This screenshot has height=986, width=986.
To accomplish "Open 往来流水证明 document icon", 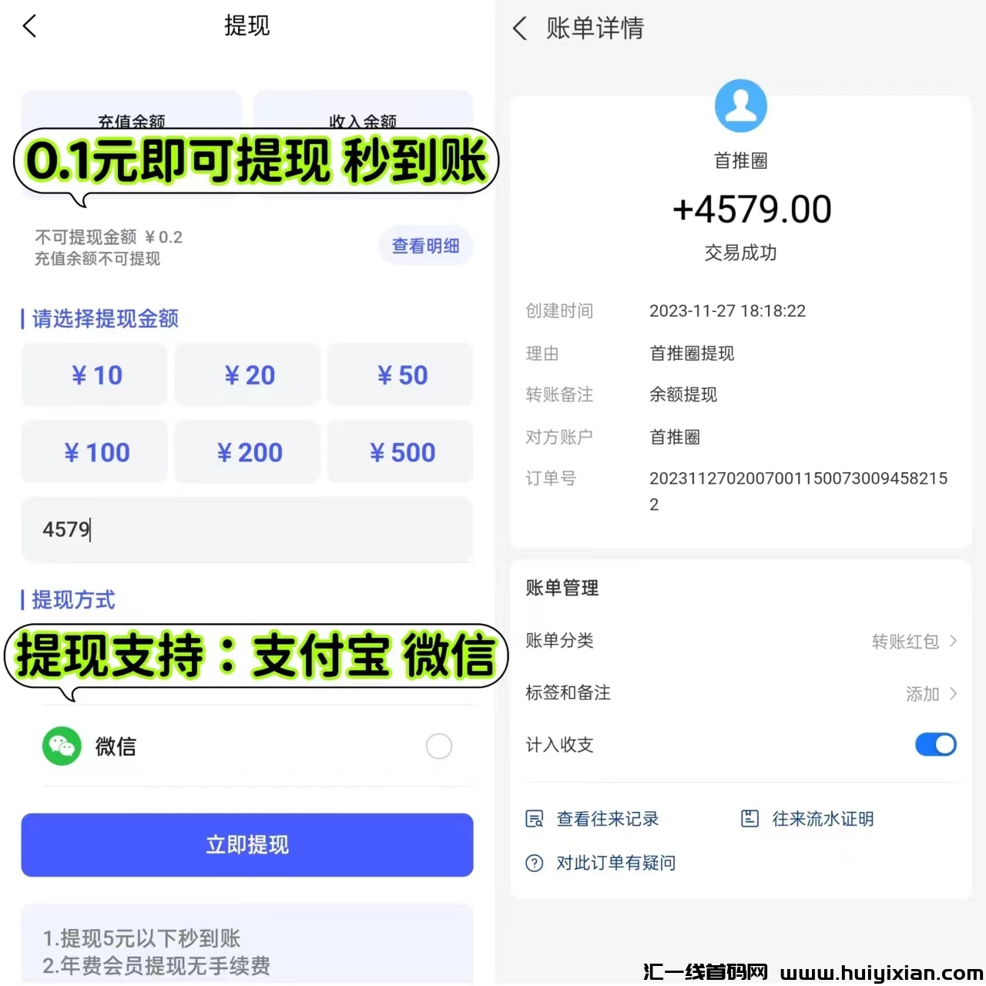I will [750, 818].
